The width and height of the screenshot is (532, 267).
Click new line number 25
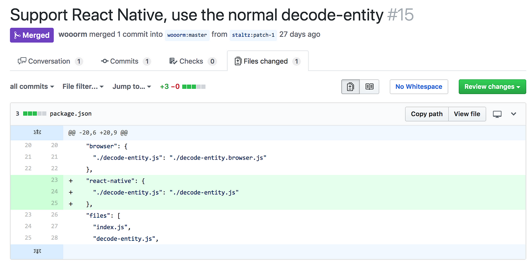54,203
